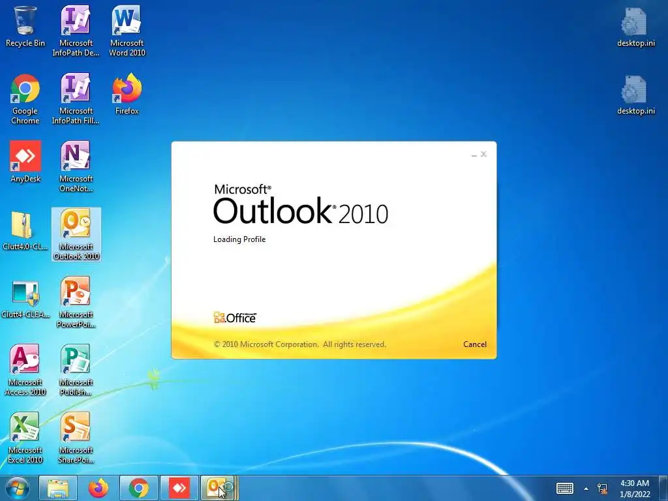The image size is (668, 501).
Task: Click the network status tray icon
Action: [x=602, y=488]
